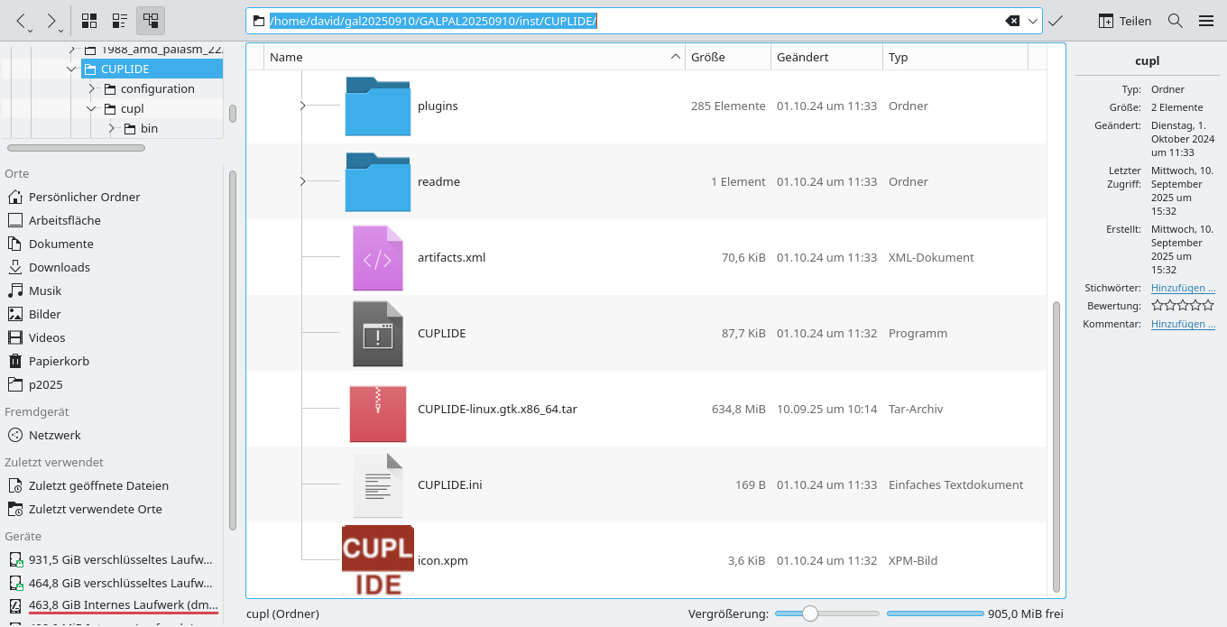Switch to icons view mode
This screenshot has height=627, width=1227.
coord(88,20)
